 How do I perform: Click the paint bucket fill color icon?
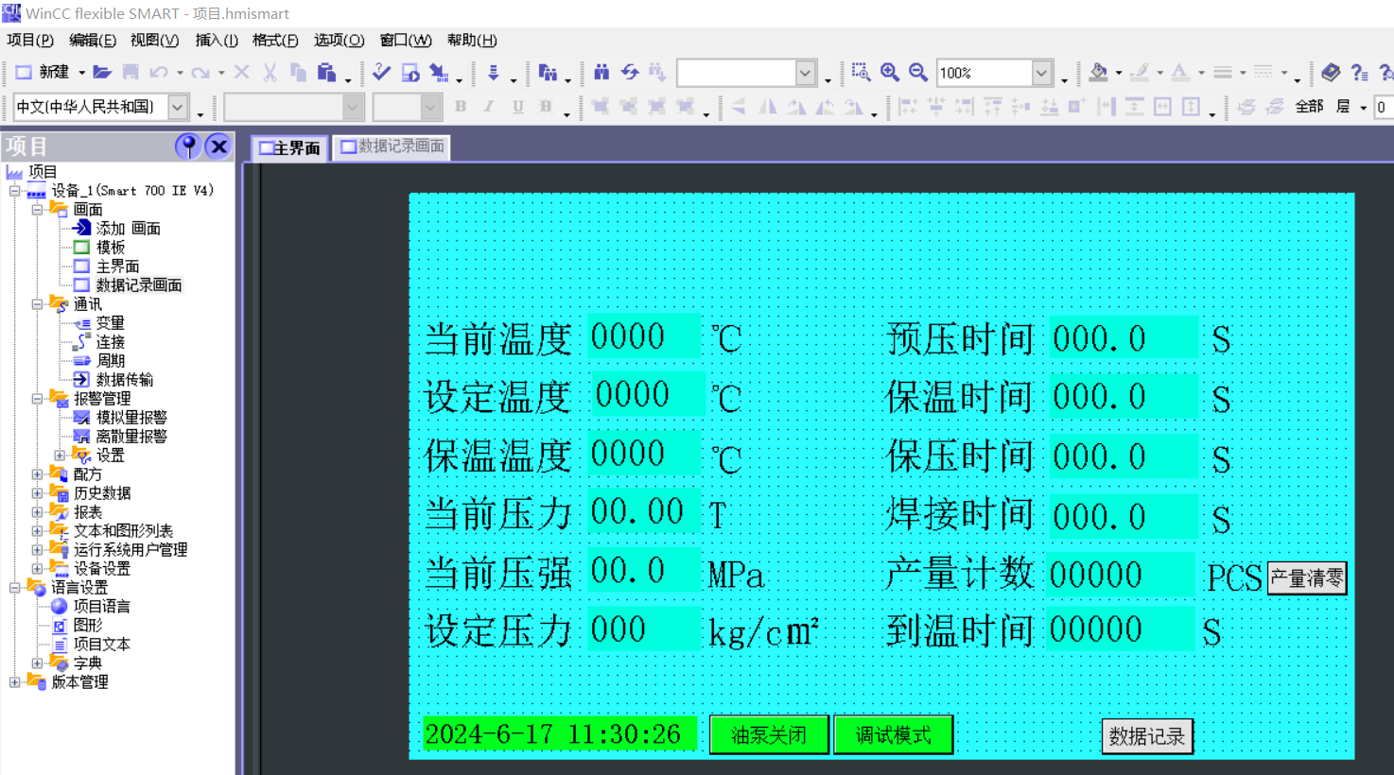pyautogui.click(x=1098, y=73)
